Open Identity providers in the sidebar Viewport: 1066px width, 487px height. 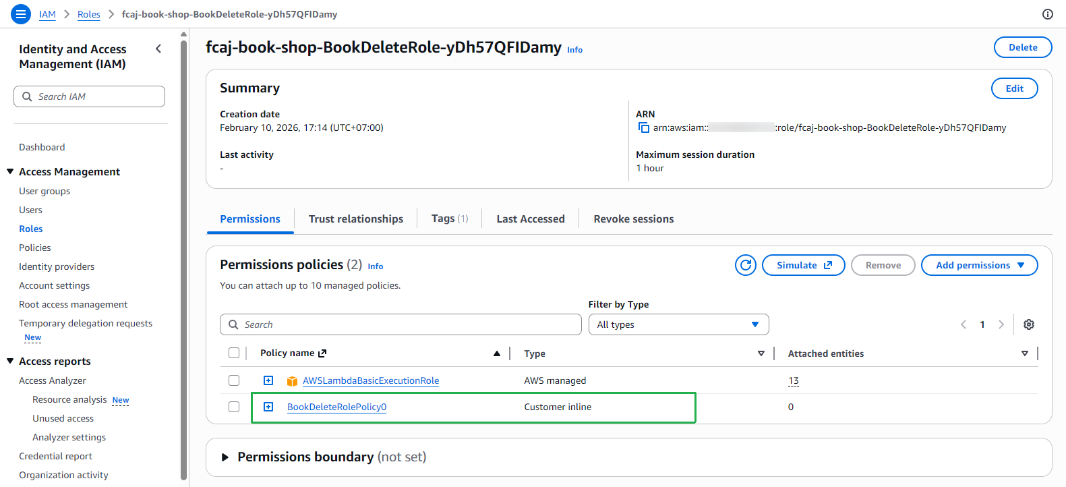(57, 266)
